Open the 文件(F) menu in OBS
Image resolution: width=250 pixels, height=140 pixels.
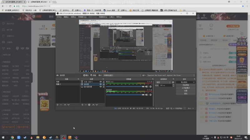pos(59,17)
